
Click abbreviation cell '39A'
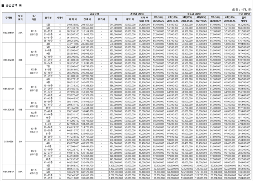click(x=20, y=33)
